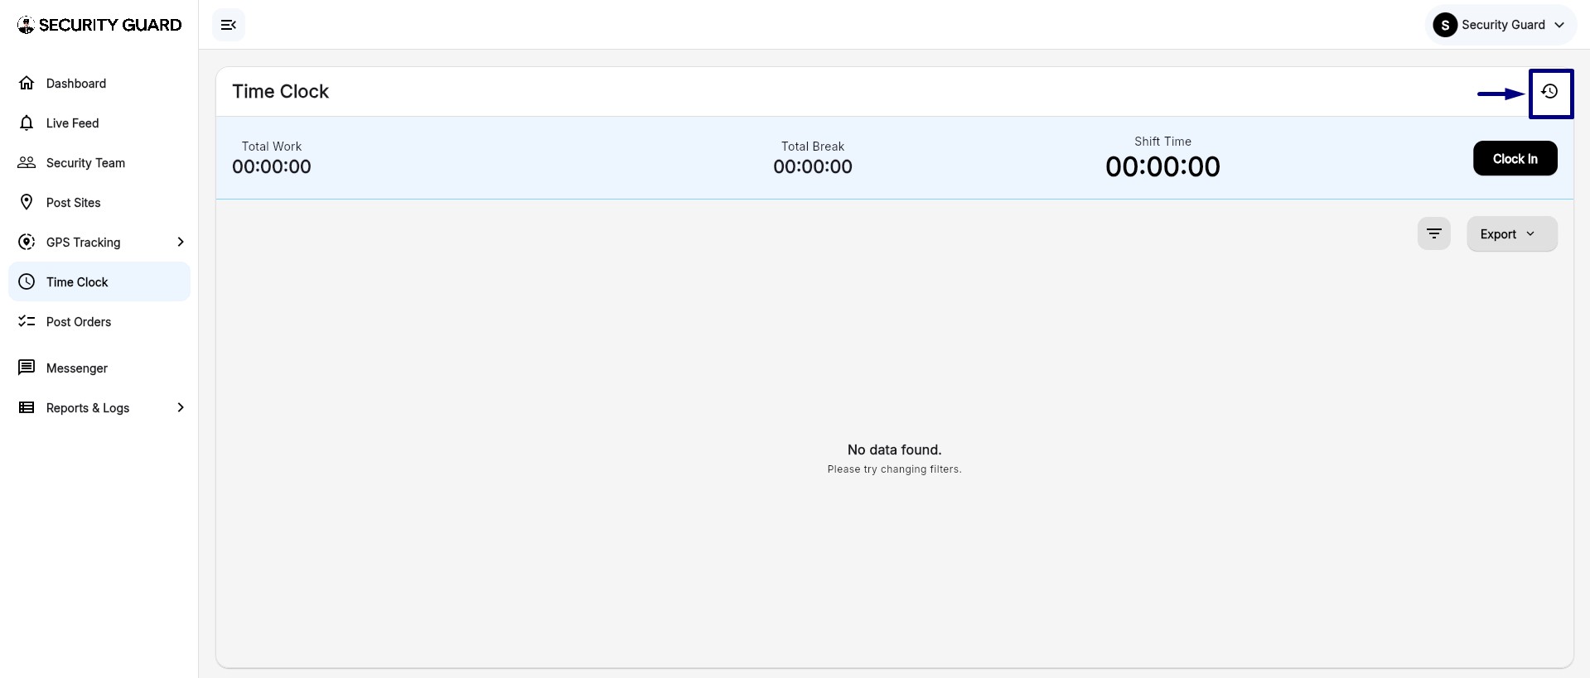Click the GPS Tracking target icon
The height and width of the screenshot is (678, 1590).
point(27,242)
